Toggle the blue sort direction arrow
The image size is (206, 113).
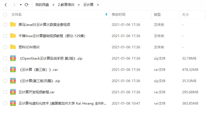pos(106,14)
